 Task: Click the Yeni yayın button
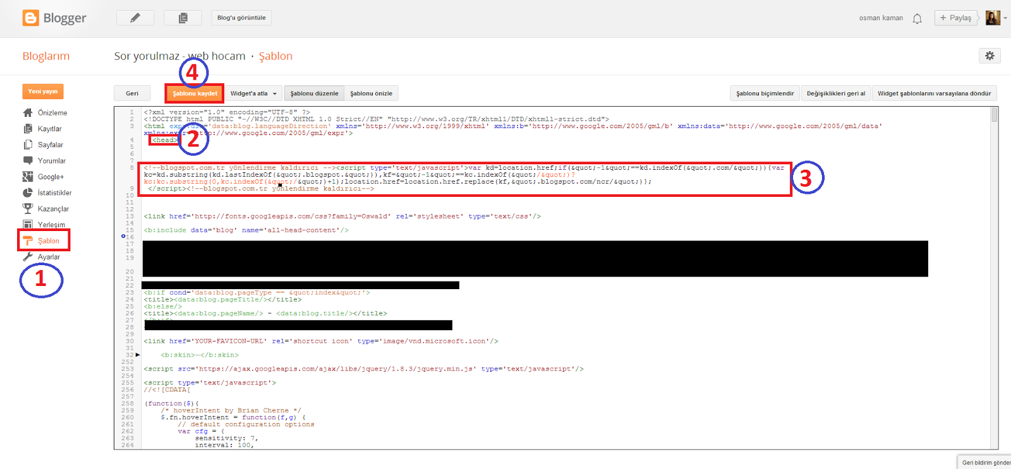tap(43, 92)
